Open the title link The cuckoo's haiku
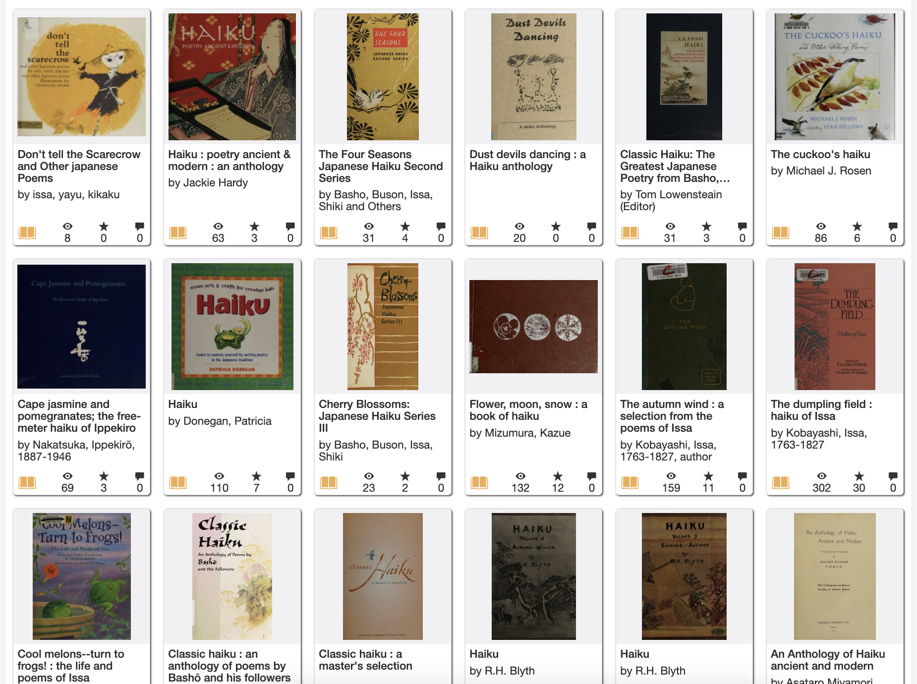Viewport: 917px width, 684px height. pyautogui.click(x=820, y=155)
